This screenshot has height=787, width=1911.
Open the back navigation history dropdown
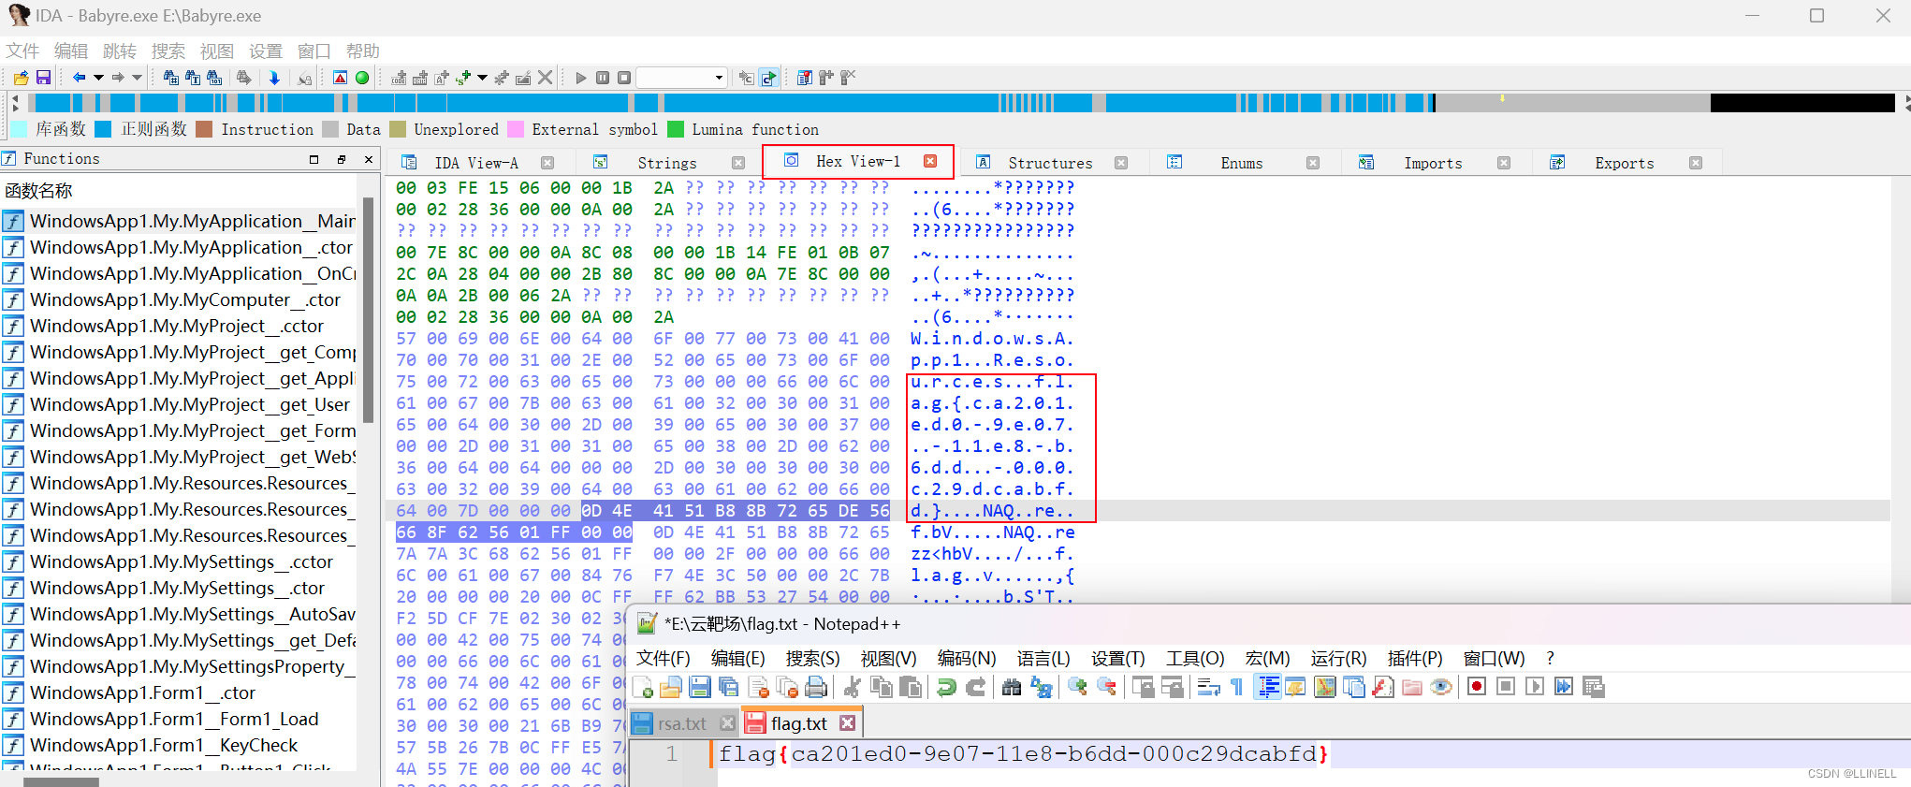point(97,78)
